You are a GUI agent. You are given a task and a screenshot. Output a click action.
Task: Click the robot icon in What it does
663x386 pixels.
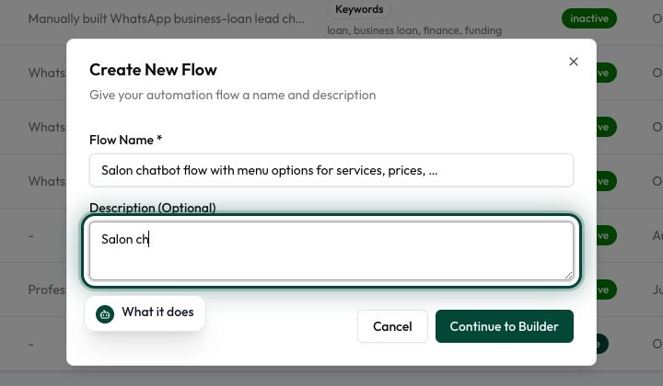[x=105, y=314]
